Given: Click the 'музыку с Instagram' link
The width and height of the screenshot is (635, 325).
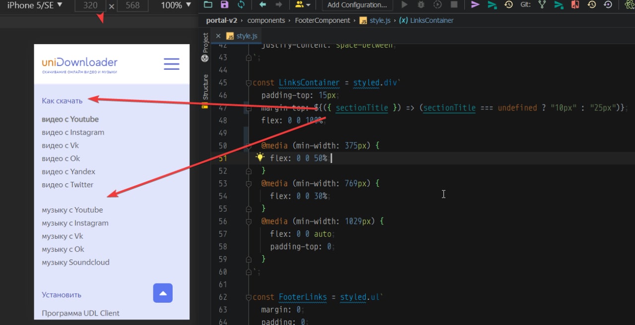Looking at the screenshot, I should click(75, 223).
